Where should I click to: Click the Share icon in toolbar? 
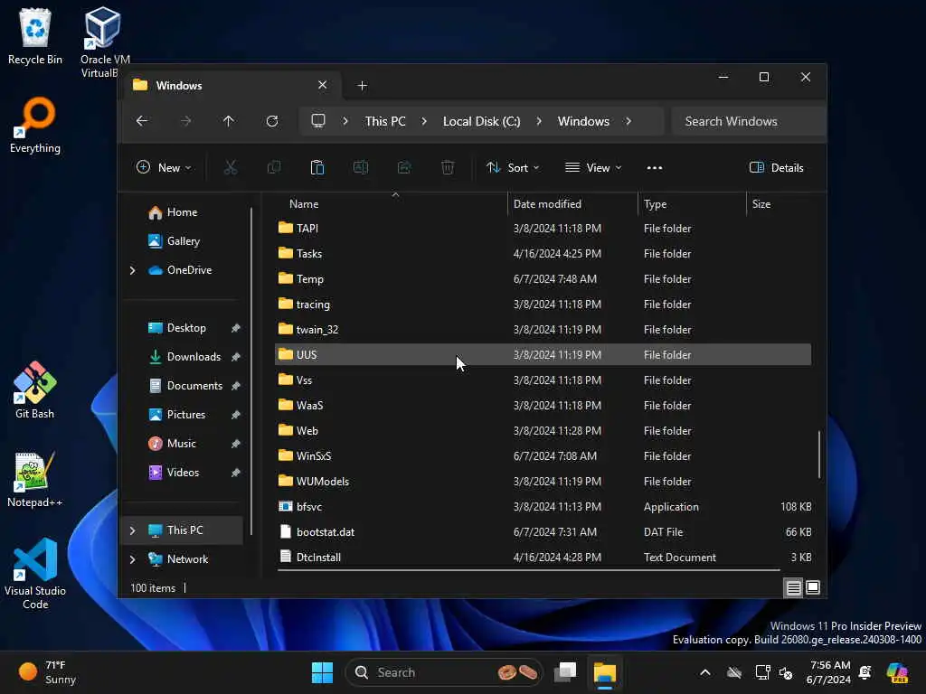404,167
